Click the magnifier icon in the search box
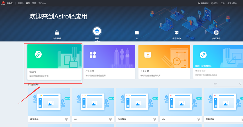 [x=240, y=84]
